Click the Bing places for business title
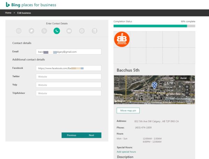The width and height of the screenshot is (209, 159). (34, 5)
